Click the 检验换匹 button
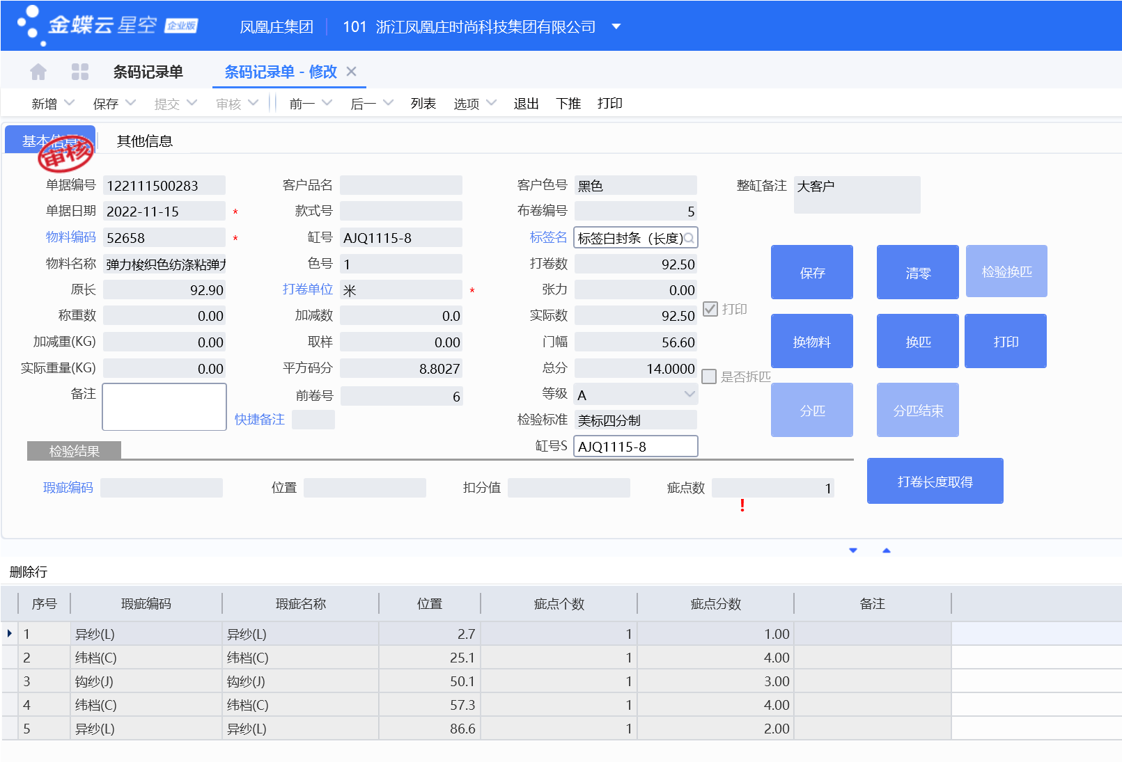This screenshot has height=762, width=1122. click(x=1006, y=271)
